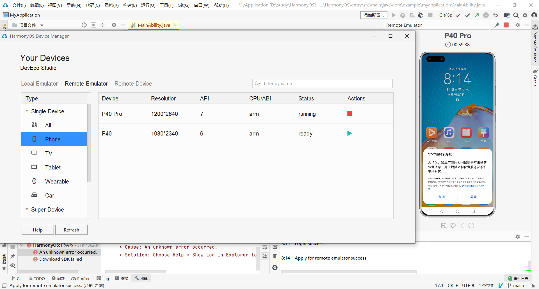Screen dimensions: 539x289
Task: Stop the Remote Emulator with the red square in panel header
Action: [x=506, y=25]
